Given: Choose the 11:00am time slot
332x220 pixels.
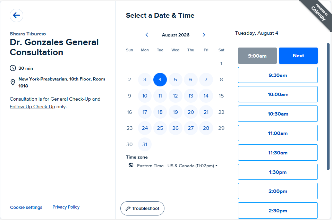Looking at the screenshot, I should pyautogui.click(x=278, y=133).
